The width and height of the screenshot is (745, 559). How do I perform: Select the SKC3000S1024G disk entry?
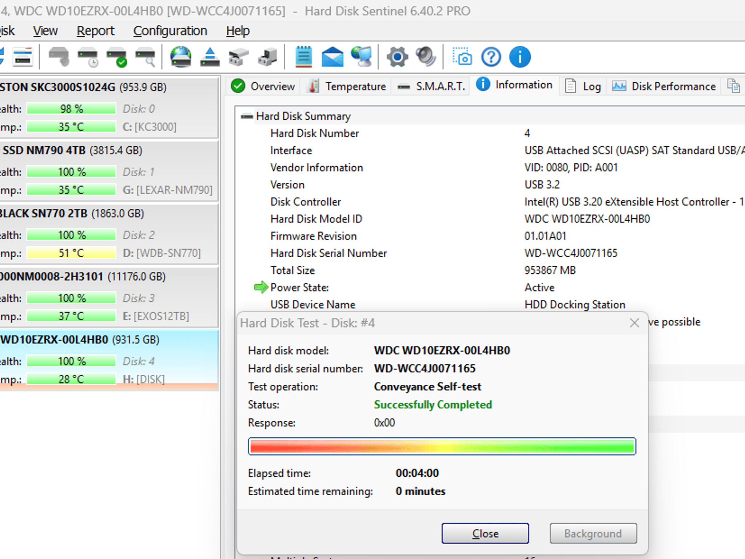(x=109, y=107)
